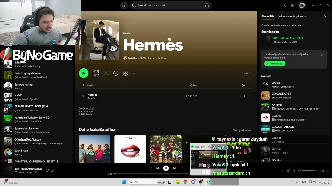Click the now-playing bar track cover thumbnail

8,171
